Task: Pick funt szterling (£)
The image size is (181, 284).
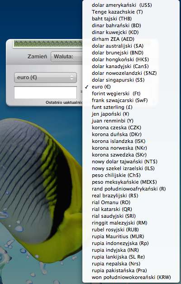Action: point(131,107)
